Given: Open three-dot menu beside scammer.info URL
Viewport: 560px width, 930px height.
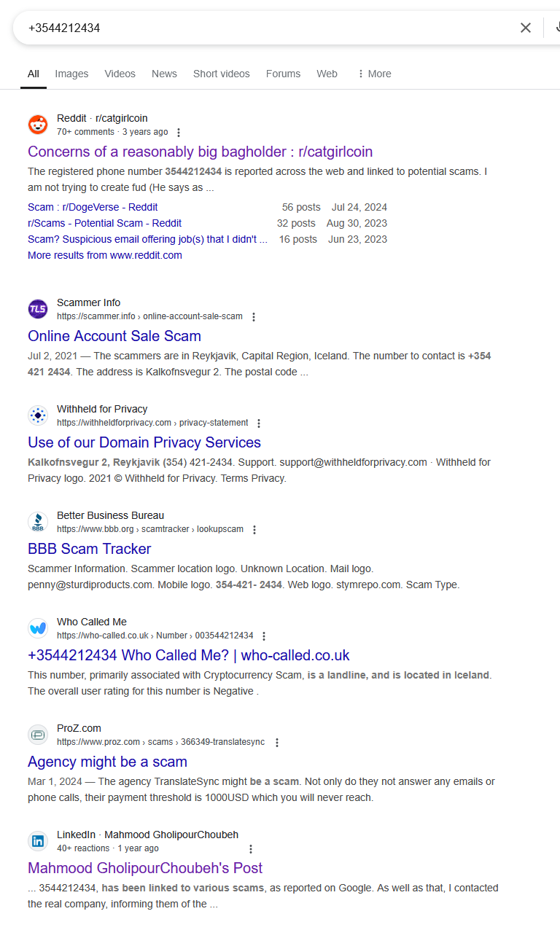Looking at the screenshot, I should [x=254, y=317].
